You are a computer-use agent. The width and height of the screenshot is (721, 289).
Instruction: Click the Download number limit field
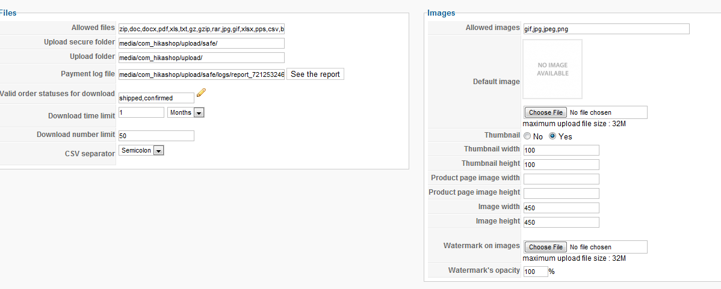tap(156, 136)
